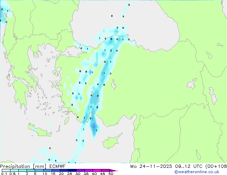Click the '4' precipitation value on the map
The image size is (227, 175).
(x=98, y=96)
